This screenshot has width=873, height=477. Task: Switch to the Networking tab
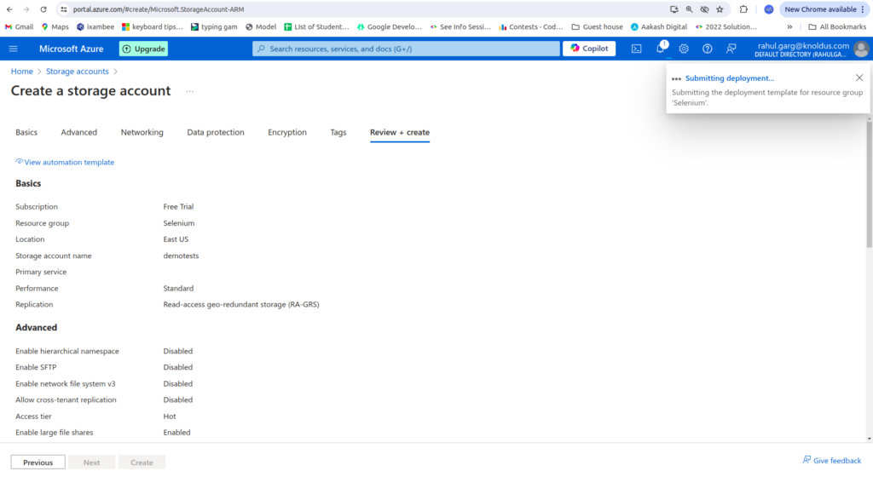[142, 132]
